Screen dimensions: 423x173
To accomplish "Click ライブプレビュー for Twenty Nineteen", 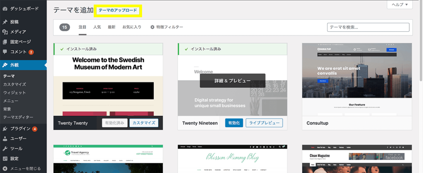I will point(264,123).
